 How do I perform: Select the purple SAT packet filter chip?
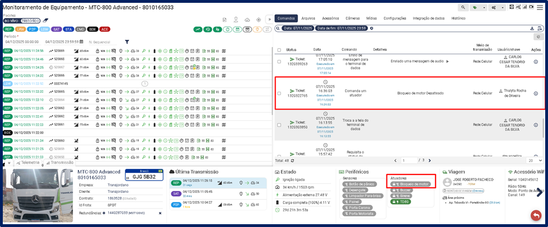click(x=56, y=29)
